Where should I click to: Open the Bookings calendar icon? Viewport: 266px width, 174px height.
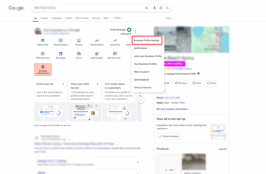[61, 54]
